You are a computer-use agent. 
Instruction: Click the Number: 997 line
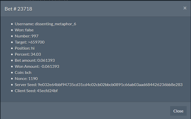click(x=26, y=36)
